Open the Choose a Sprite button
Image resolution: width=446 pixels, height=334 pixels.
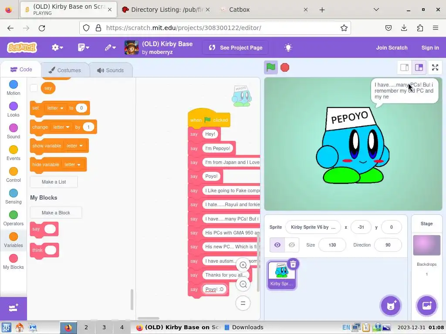391,306
